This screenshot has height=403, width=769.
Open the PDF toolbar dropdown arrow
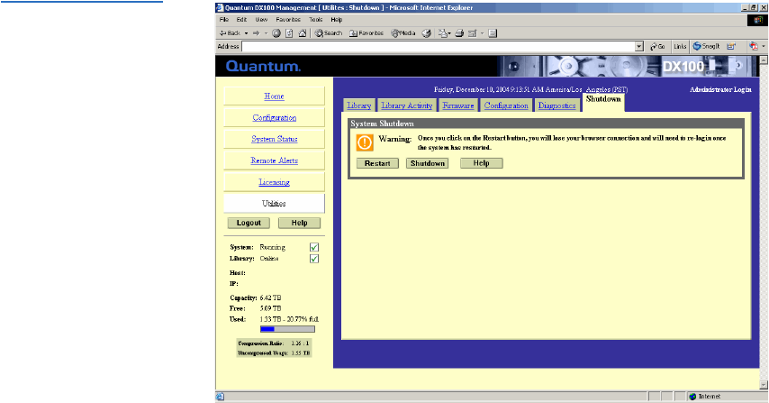pos(763,46)
